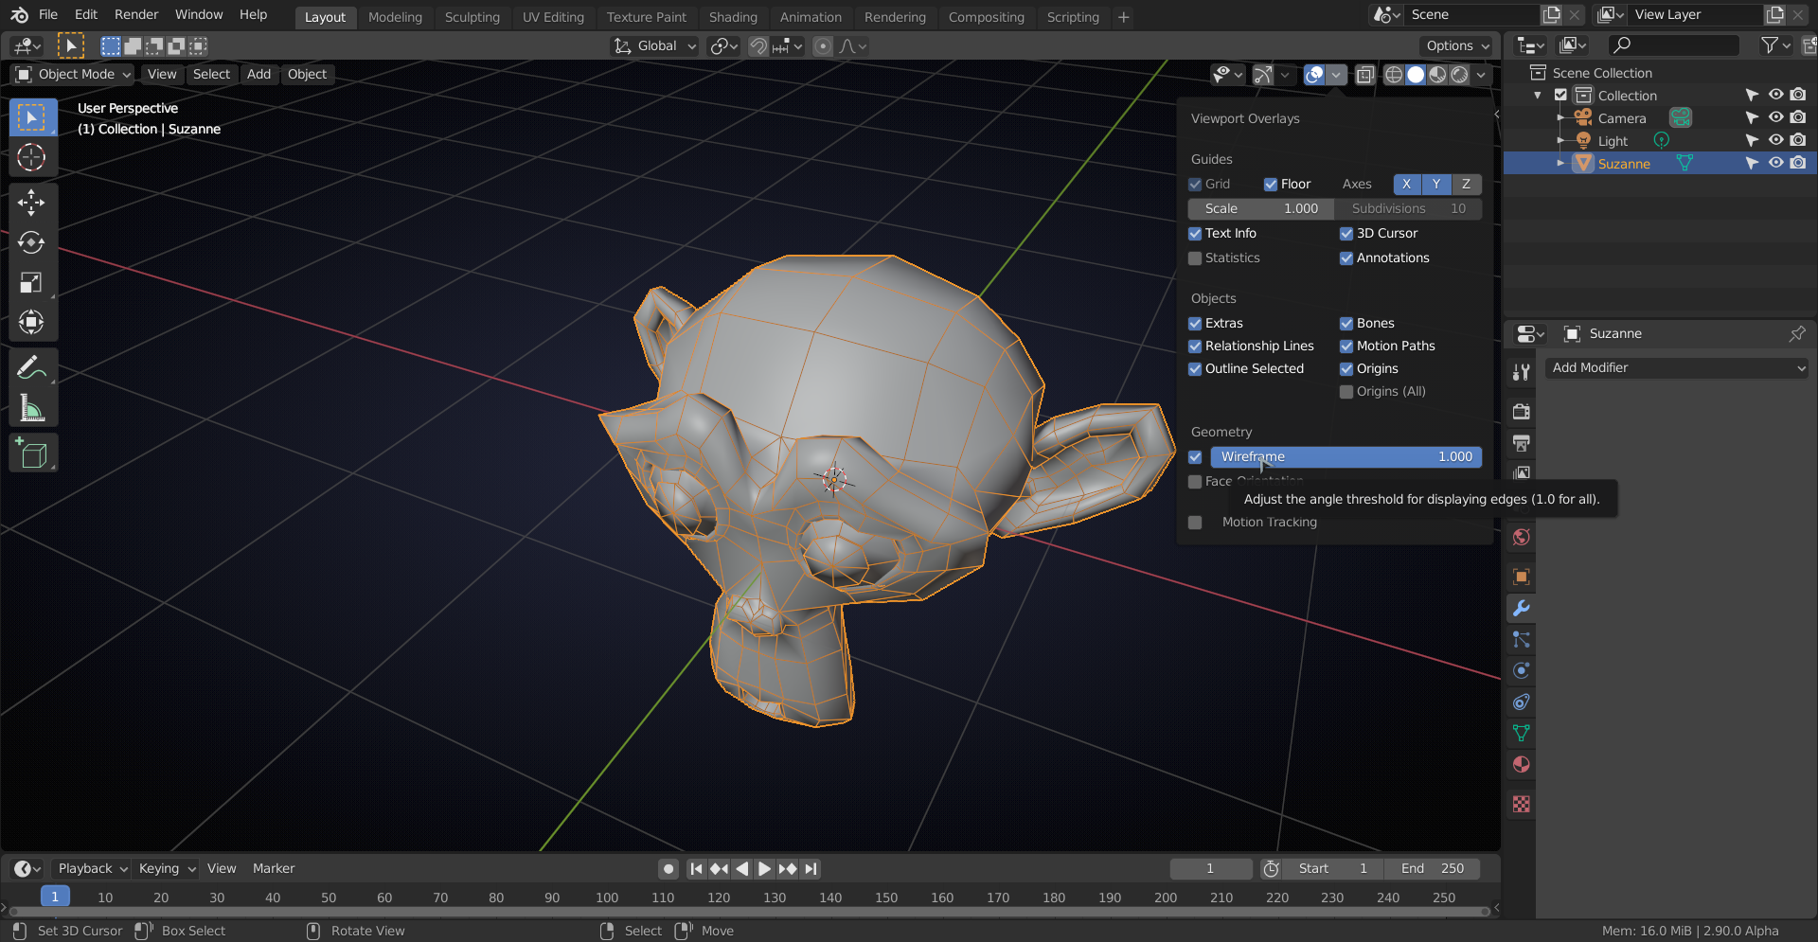Adjust the Wireframe threshold slider
The width and height of the screenshot is (1818, 942).
(1346, 457)
